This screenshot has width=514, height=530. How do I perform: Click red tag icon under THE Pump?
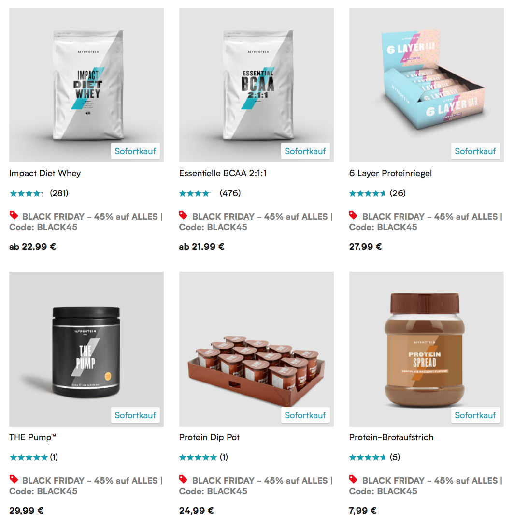[x=14, y=479]
